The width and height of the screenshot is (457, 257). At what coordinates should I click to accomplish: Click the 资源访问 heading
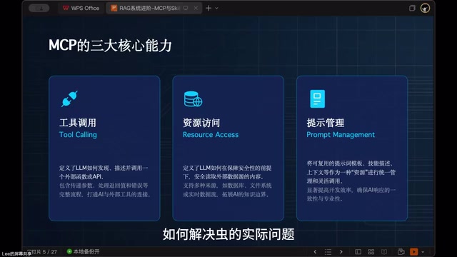(x=201, y=123)
